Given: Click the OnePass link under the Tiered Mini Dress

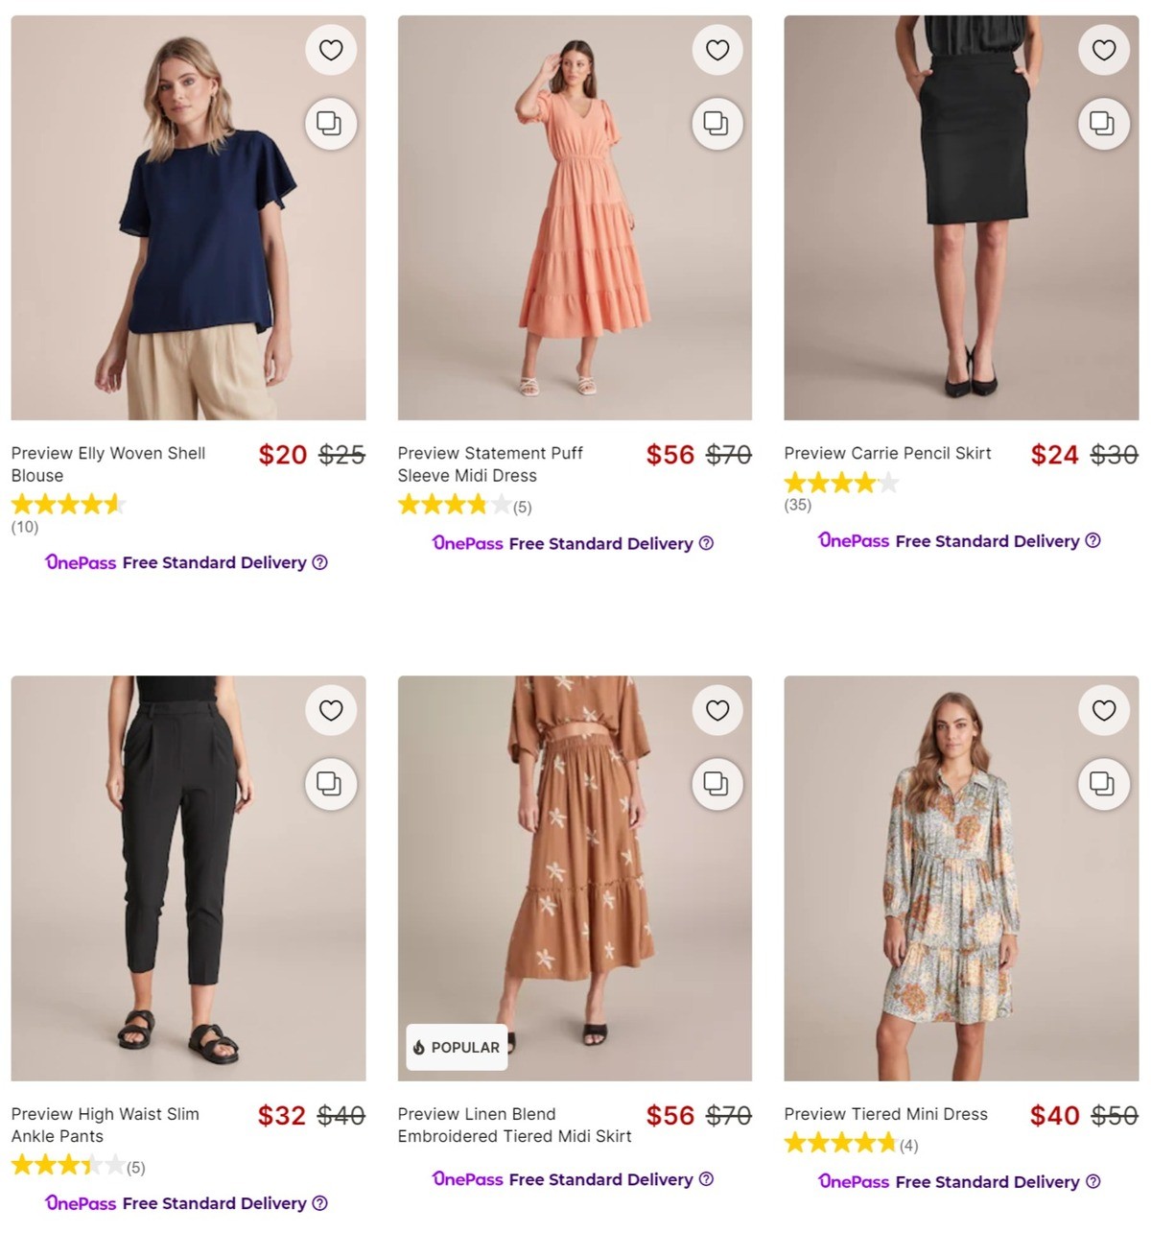Looking at the screenshot, I should pyautogui.click(x=853, y=1181).
